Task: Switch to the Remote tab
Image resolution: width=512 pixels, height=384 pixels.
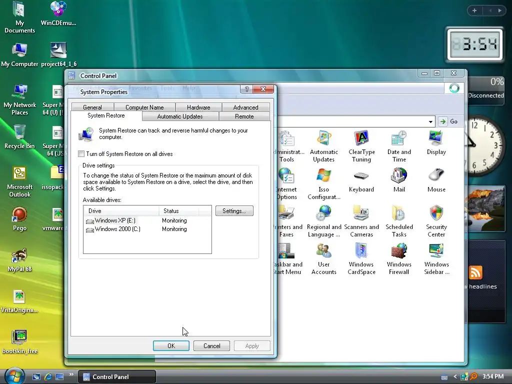Action: tap(244, 116)
